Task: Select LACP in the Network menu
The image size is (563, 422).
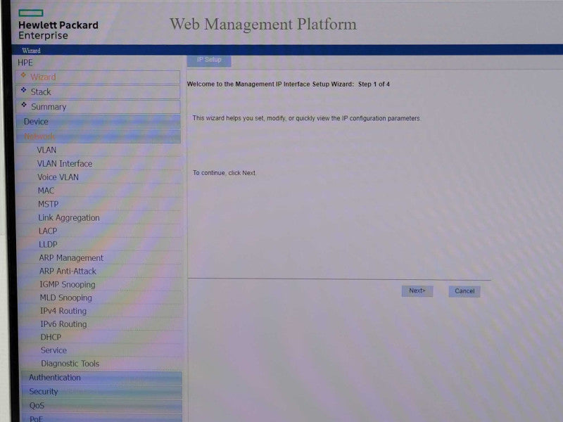Action: point(48,231)
